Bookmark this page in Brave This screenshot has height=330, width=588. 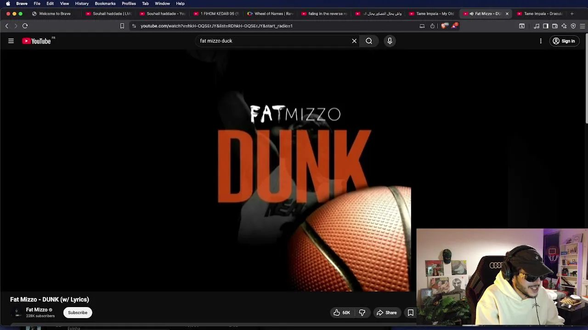point(122,26)
